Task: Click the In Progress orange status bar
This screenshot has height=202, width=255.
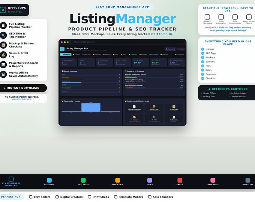Action: click(71, 79)
